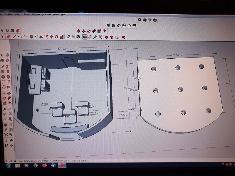This screenshot has width=235, height=176.
Task: Click the Eraser tool in the top toolbar
Action: [x=8, y=37]
